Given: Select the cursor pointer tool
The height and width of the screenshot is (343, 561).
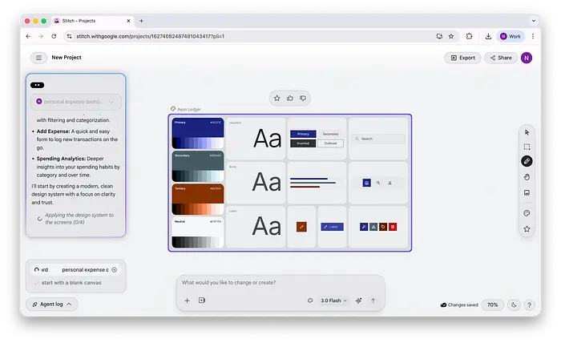Looking at the screenshot, I should [527, 132].
